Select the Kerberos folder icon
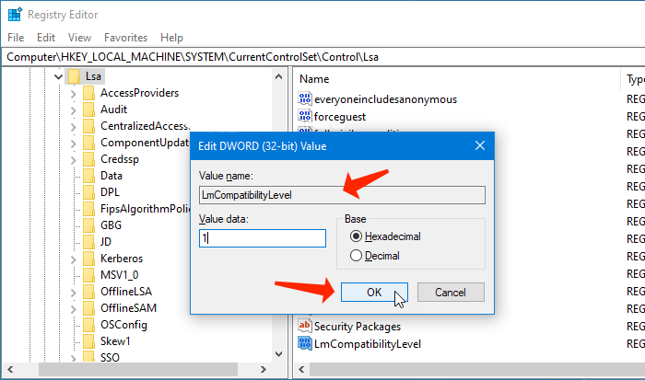Image resolution: width=645 pixels, height=380 pixels. 88,259
